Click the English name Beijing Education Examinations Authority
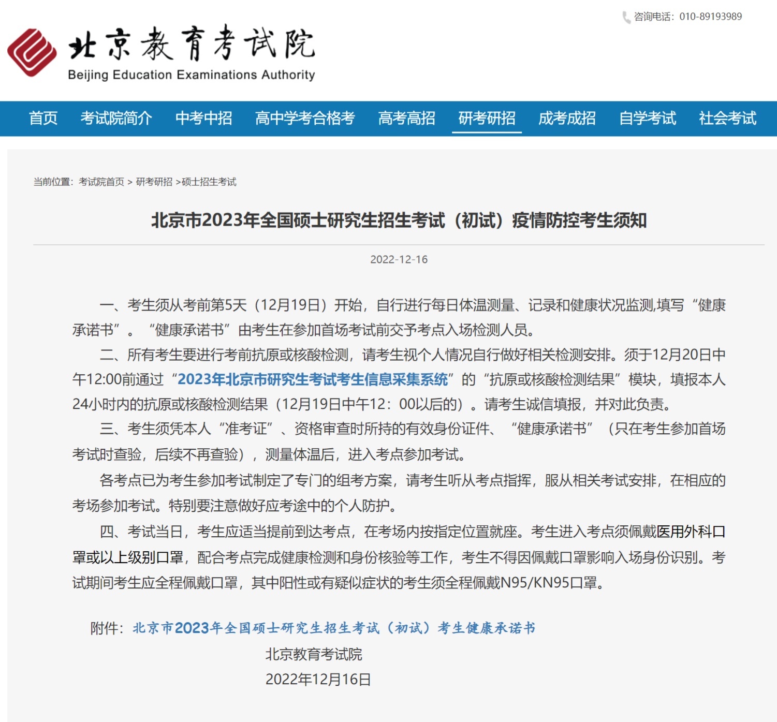This screenshot has width=777, height=722. pos(192,75)
